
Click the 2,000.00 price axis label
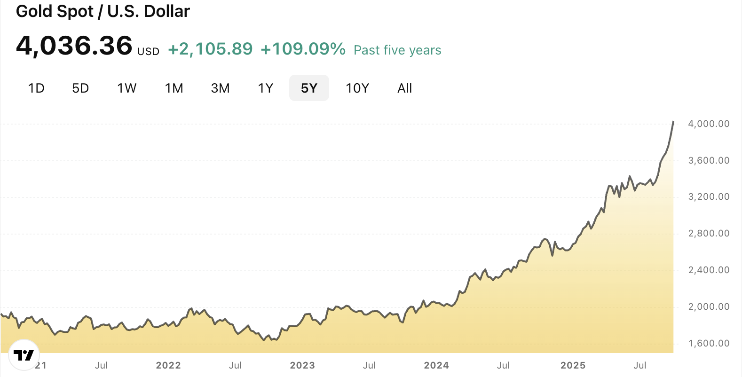click(x=709, y=306)
